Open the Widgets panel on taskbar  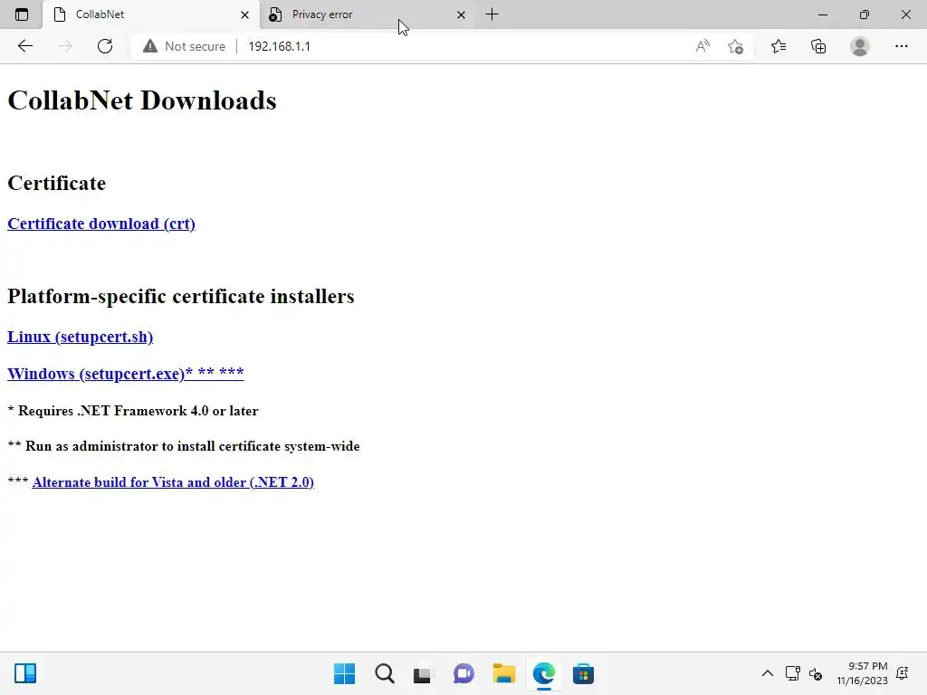[25, 673]
